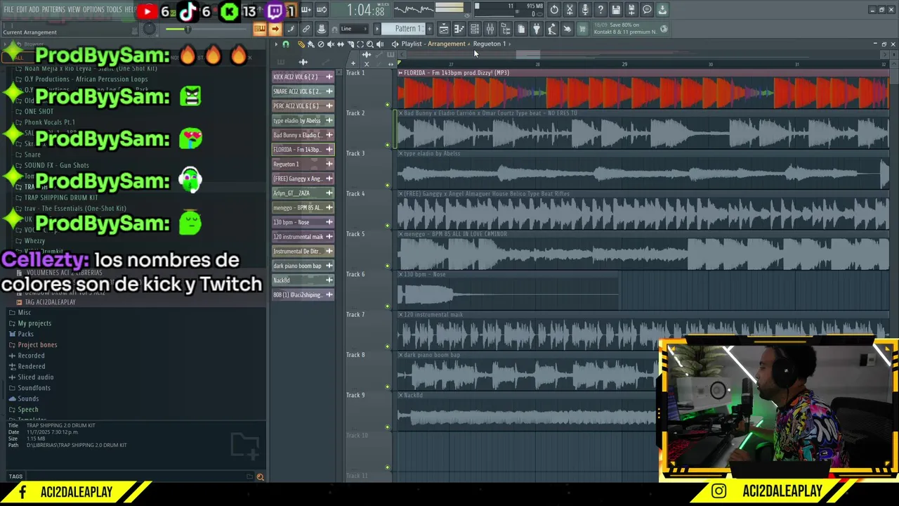The height and width of the screenshot is (506, 899).
Task: Click the render export audio icon
Action: click(x=631, y=10)
